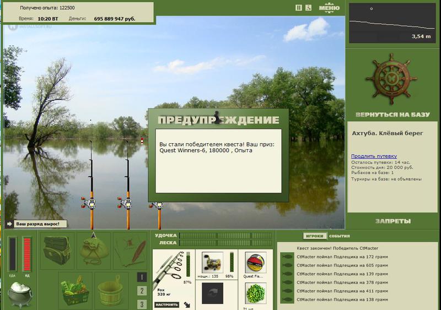
Task: Click the depth map showing 3,54 m
Action: point(392,23)
